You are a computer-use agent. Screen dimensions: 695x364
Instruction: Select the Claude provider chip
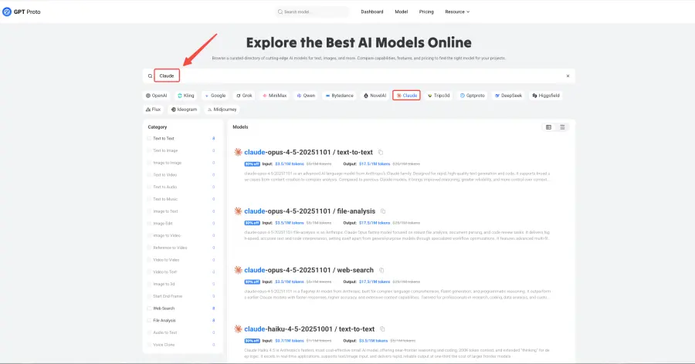406,96
